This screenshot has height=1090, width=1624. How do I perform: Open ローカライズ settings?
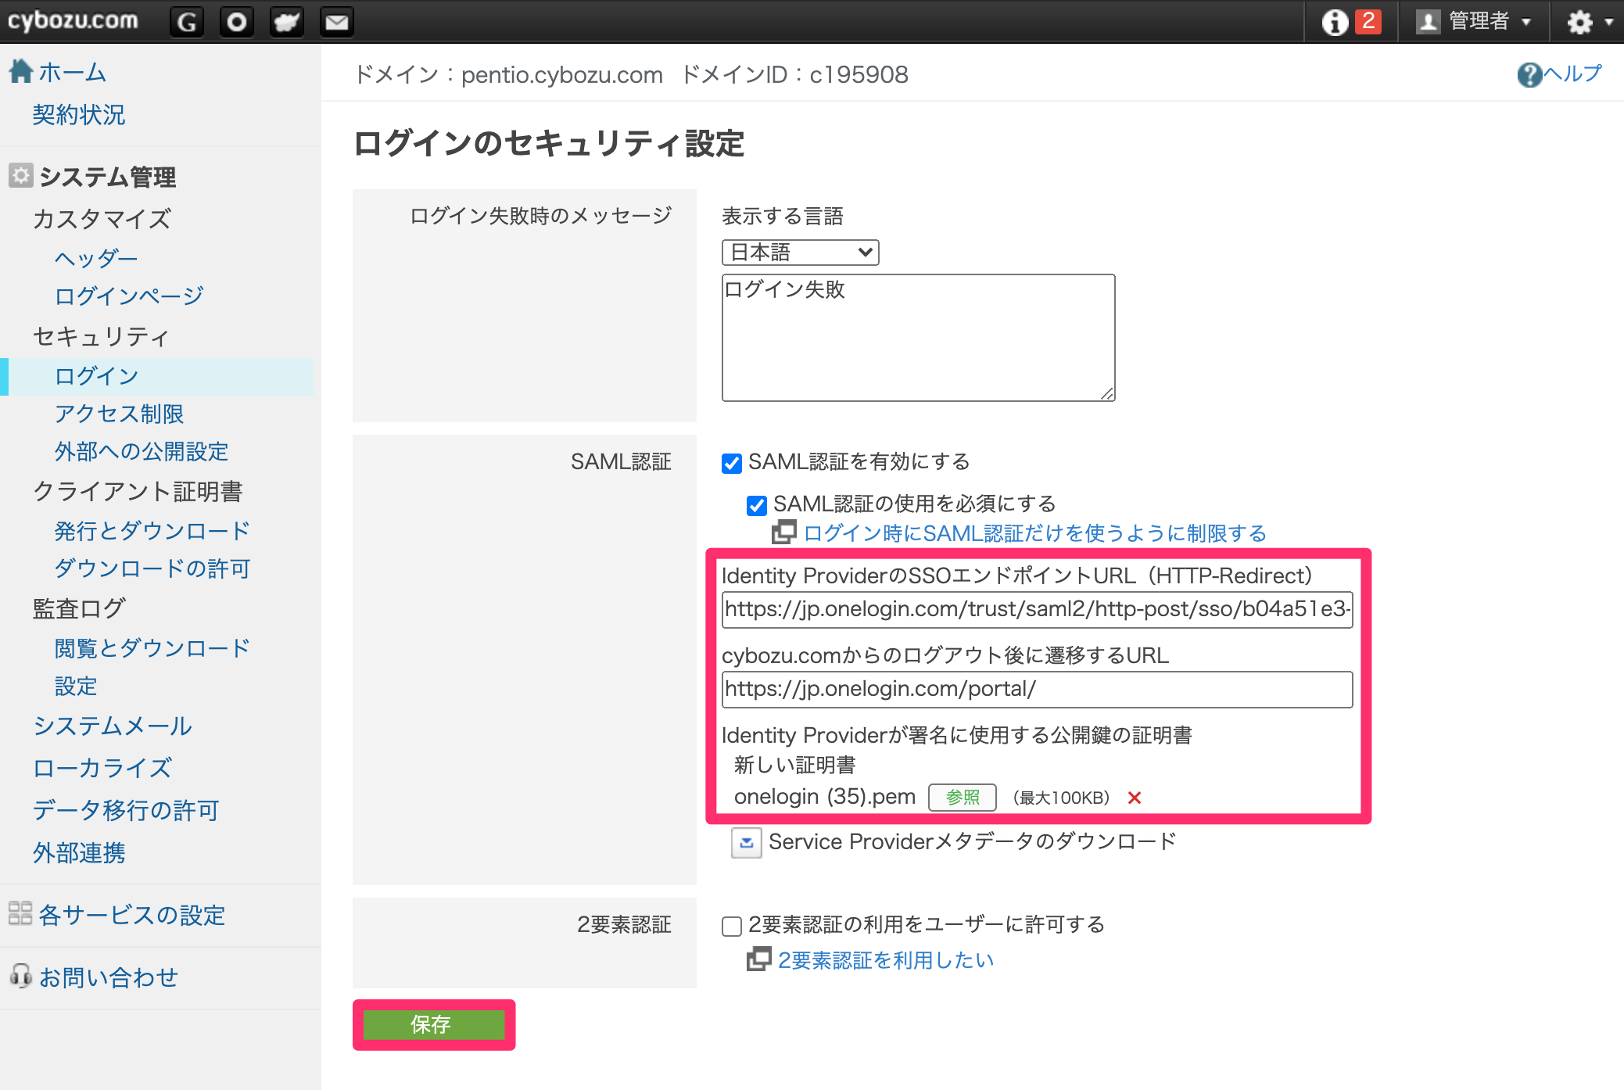pos(102,768)
